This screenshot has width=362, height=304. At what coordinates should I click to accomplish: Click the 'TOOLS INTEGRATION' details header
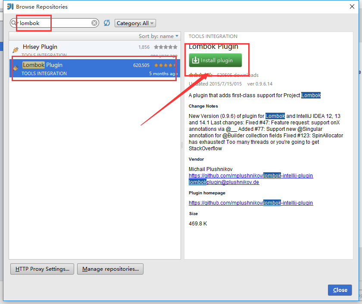click(213, 36)
